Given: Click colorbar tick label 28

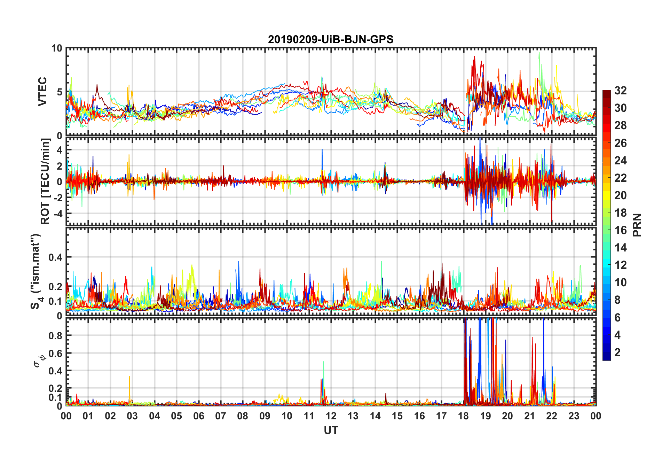Looking at the screenshot, I should click(621, 125).
